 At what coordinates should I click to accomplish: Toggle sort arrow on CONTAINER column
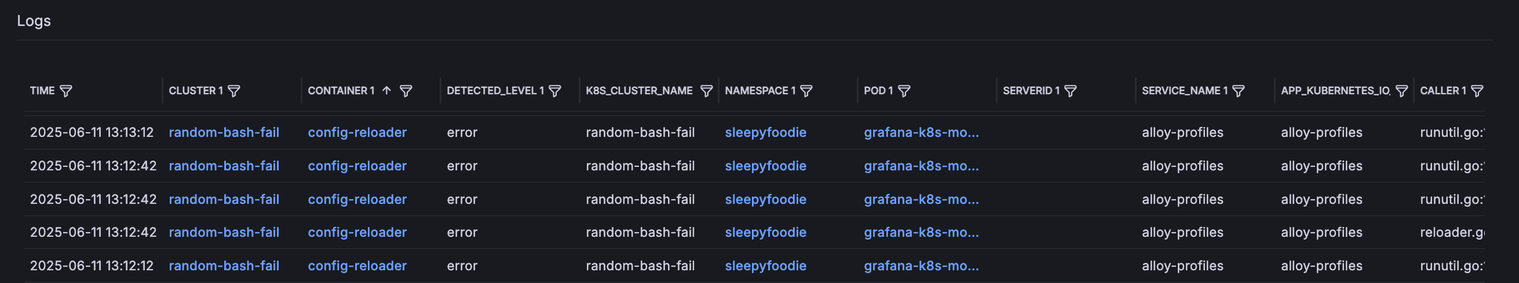click(387, 91)
